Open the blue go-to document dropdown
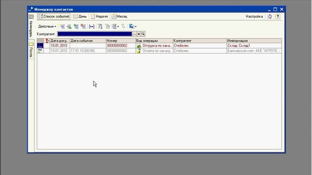The image size is (312, 175). pyautogui.click(x=133, y=26)
